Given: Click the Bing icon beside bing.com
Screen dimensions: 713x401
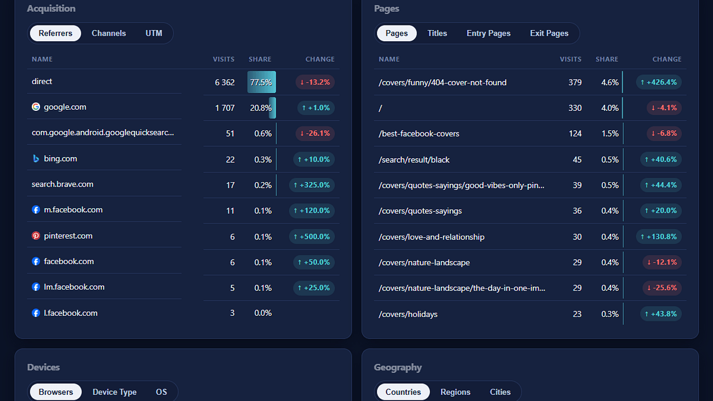Looking at the screenshot, I should (x=36, y=159).
